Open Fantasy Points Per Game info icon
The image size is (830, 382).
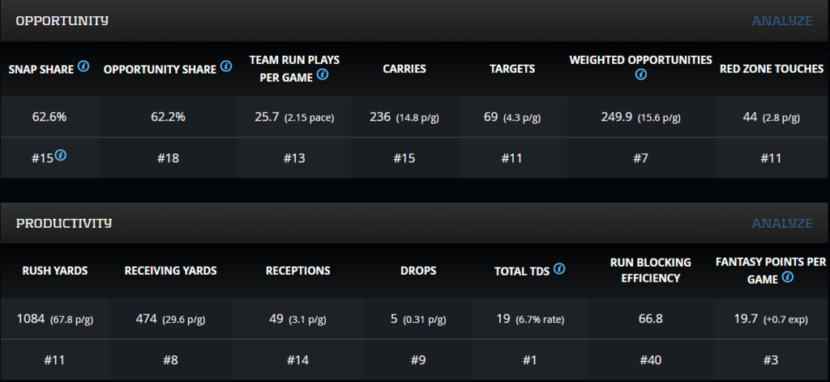coord(787,277)
